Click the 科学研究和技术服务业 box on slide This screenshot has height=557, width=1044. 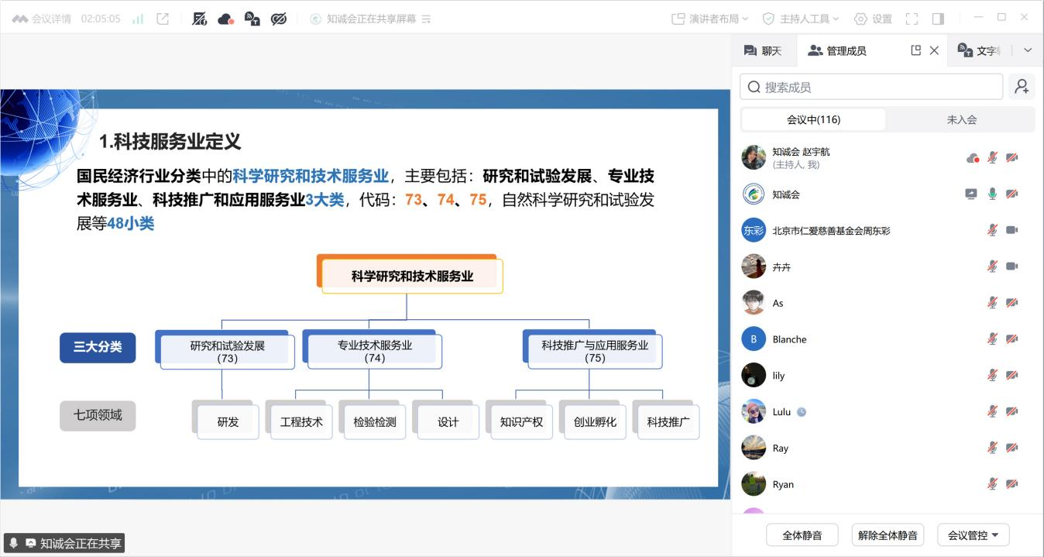click(x=412, y=276)
